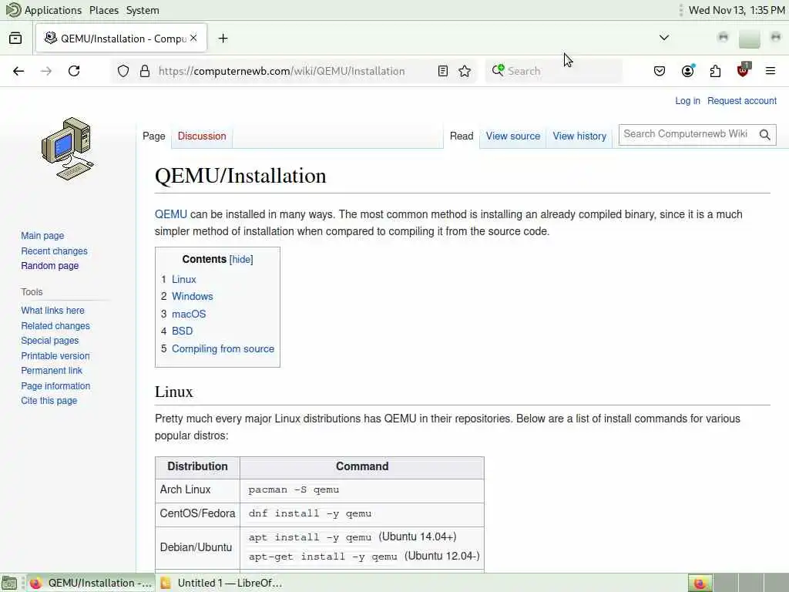Switch to Untitled 1 LibreOffice taskbar window
This screenshot has height=592, width=789.
[x=221, y=583]
